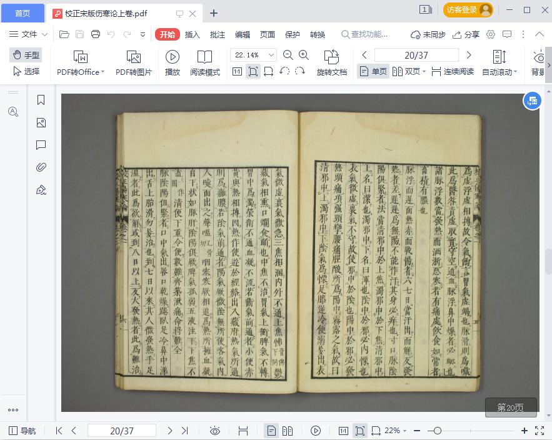
Task: Fit width icon in the ribbon
Action: tap(268, 72)
